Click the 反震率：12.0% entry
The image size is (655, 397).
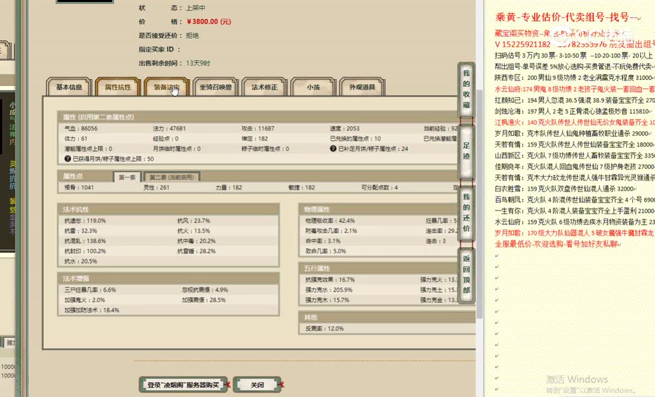[324, 329]
